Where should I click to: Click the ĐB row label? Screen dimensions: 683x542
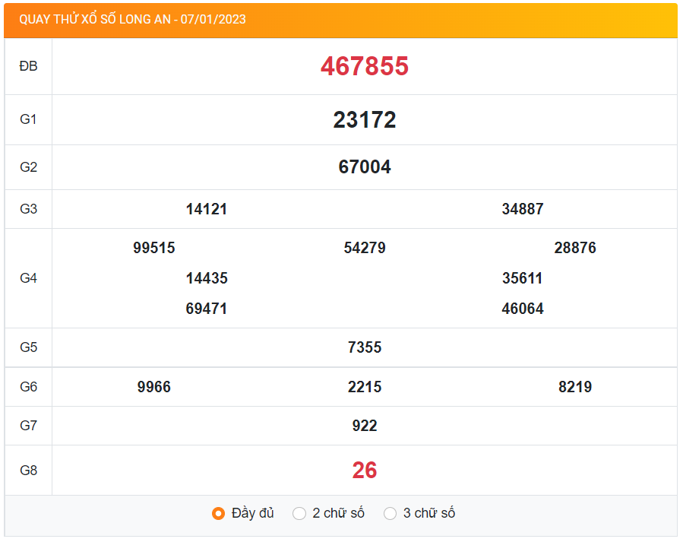pyautogui.click(x=28, y=67)
